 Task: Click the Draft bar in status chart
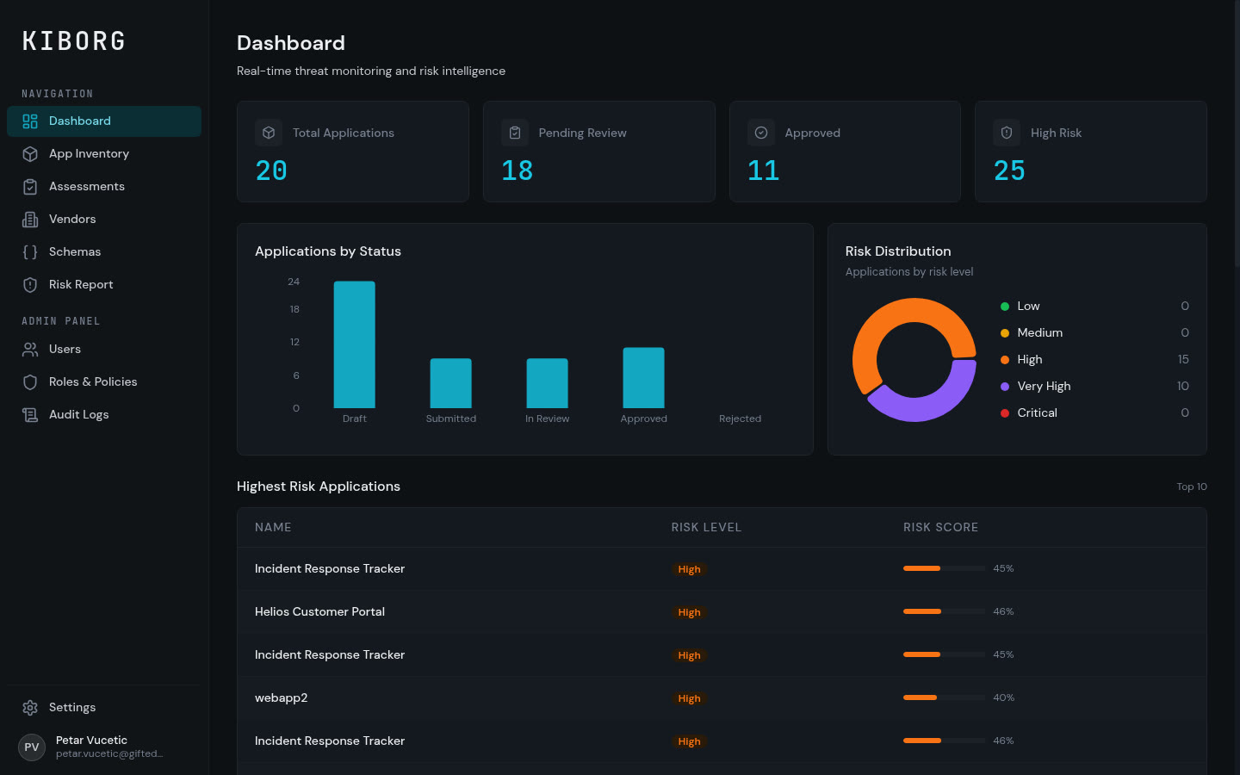click(355, 344)
